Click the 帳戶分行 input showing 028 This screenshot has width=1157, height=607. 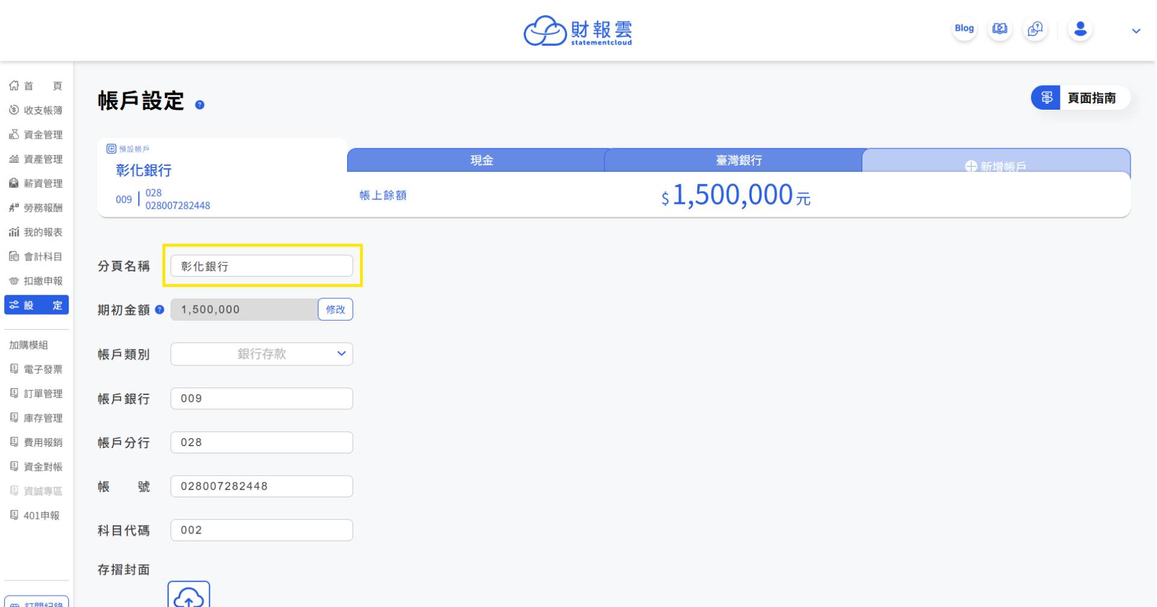point(262,442)
